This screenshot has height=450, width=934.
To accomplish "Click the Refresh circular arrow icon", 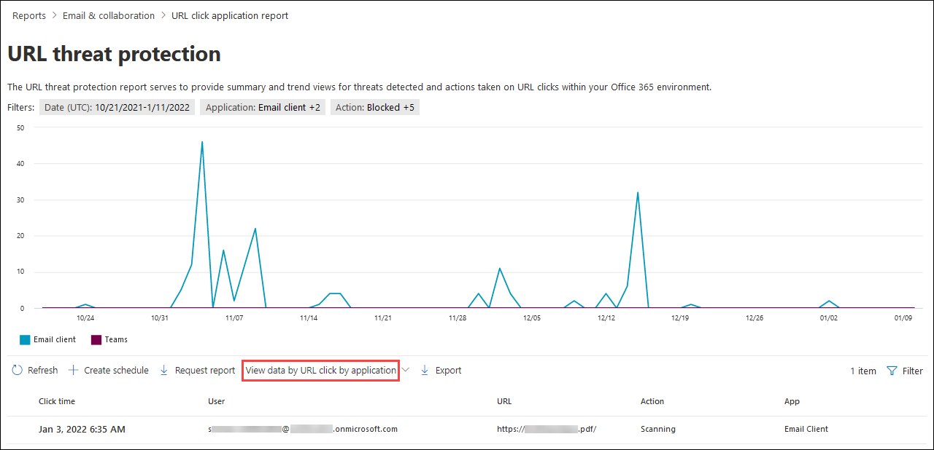I will coord(18,371).
